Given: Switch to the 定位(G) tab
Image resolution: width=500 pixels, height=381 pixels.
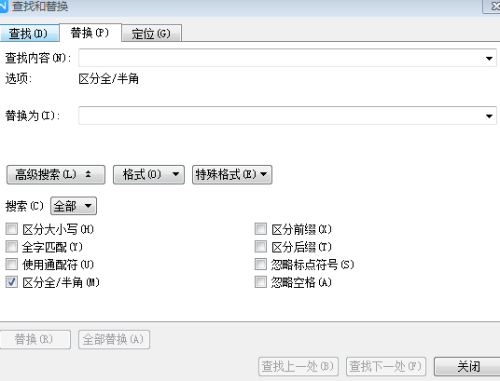Looking at the screenshot, I should pos(152,34).
